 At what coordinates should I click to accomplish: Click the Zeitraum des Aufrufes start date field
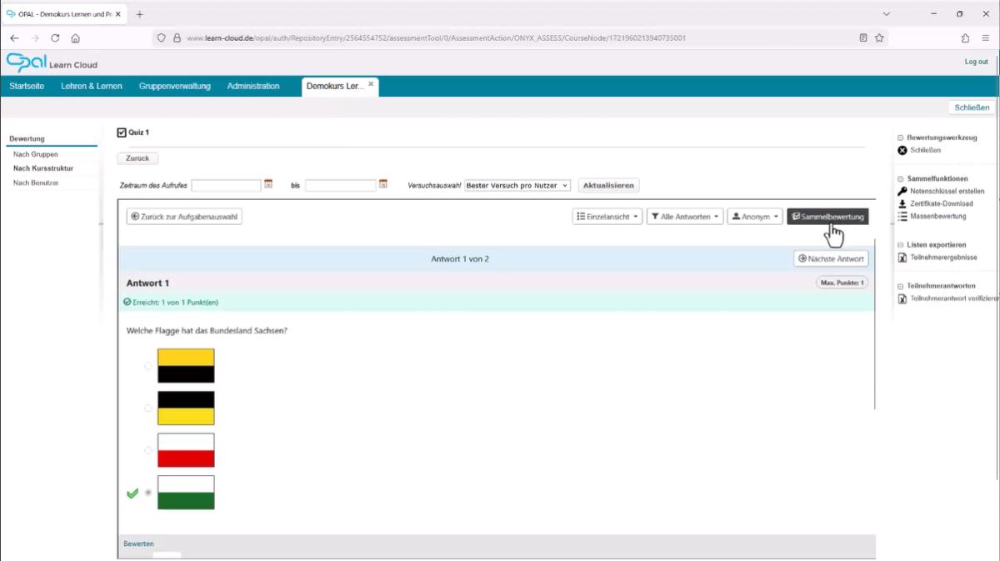pyautogui.click(x=226, y=185)
